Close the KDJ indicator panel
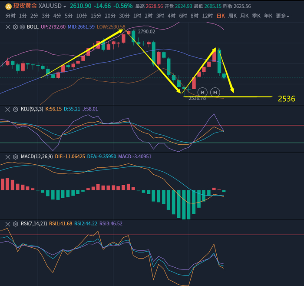This screenshot has width=304, height=286. point(8,110)
